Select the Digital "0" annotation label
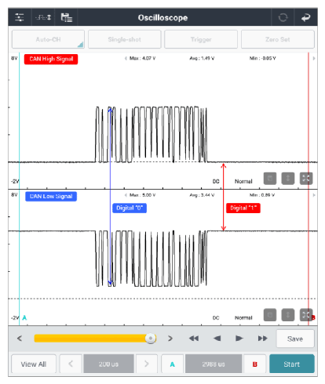This screenshot has width=325, height=384. point(130,208)
